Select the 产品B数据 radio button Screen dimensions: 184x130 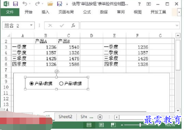(x=70, y=84)
